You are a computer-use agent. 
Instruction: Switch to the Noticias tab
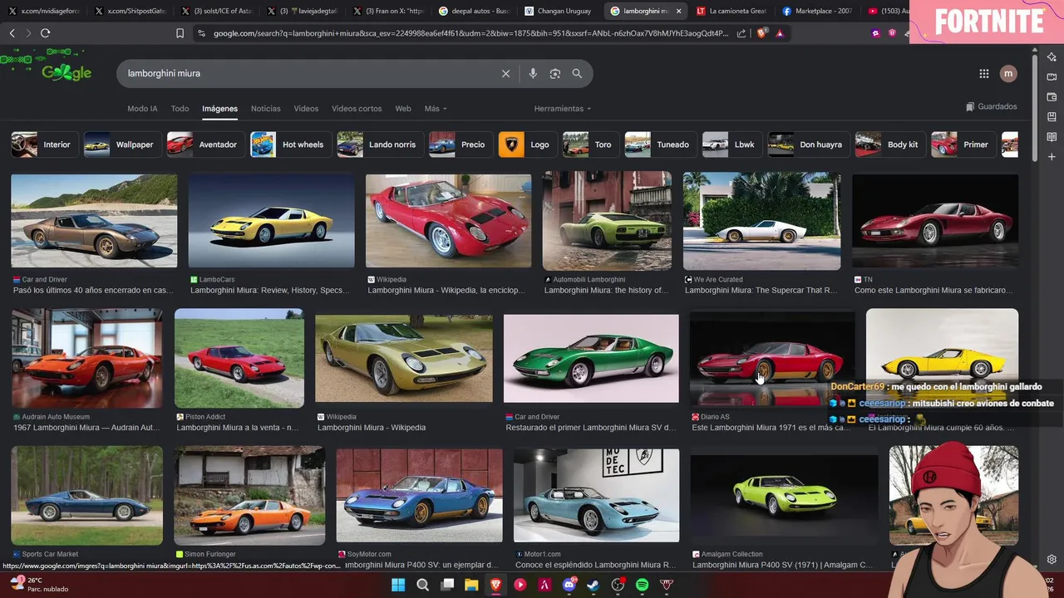point(266,109)
